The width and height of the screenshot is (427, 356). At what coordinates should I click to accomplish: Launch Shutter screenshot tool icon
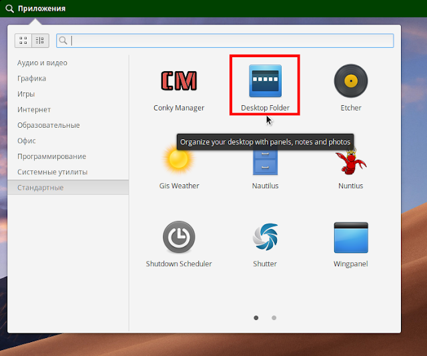tap(265, 237)
